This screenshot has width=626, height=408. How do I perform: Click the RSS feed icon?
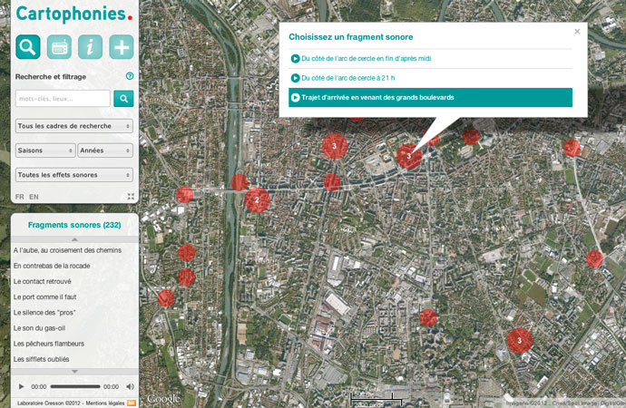[131, 401]
